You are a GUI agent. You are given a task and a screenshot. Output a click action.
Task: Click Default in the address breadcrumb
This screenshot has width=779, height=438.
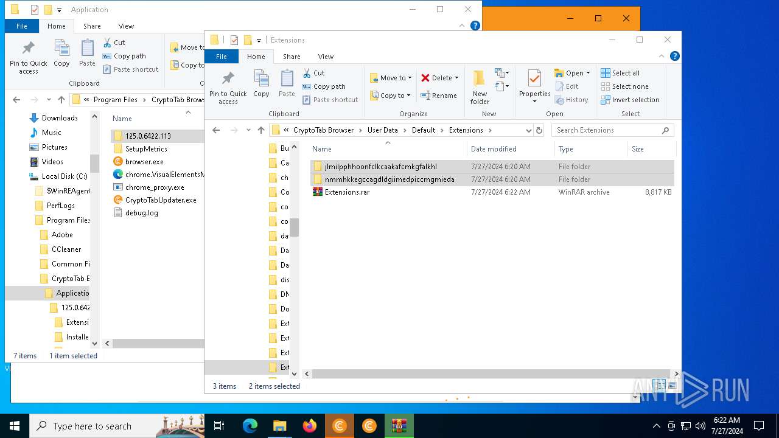click(x=423, y=130)
